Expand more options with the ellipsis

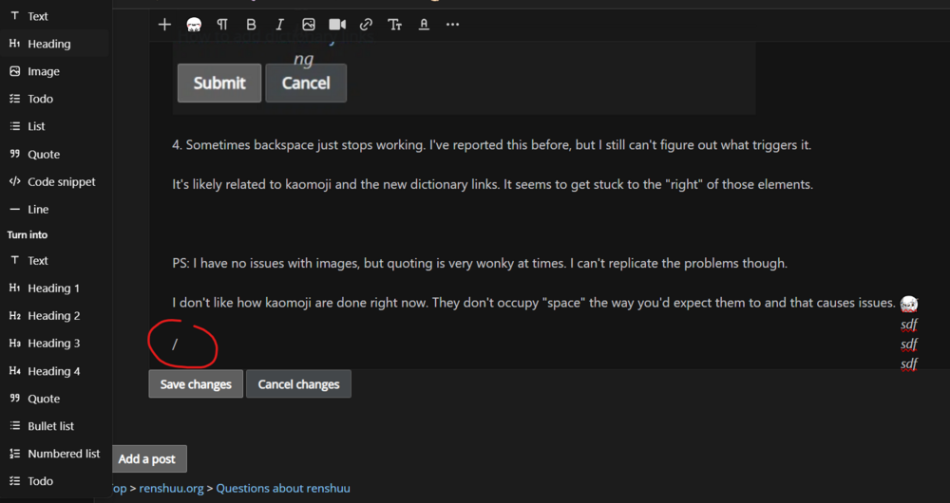coord(452,25)
